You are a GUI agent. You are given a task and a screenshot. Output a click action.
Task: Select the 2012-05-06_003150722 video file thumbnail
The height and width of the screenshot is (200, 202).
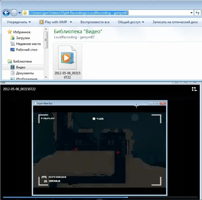[x=67, y=58]
